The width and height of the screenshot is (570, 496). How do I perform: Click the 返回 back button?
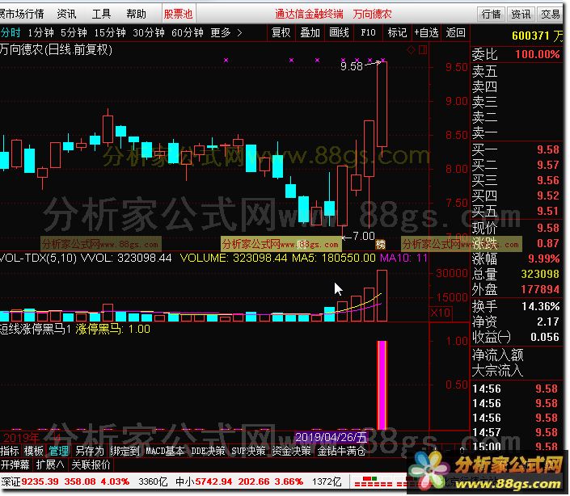pos(455,32)
